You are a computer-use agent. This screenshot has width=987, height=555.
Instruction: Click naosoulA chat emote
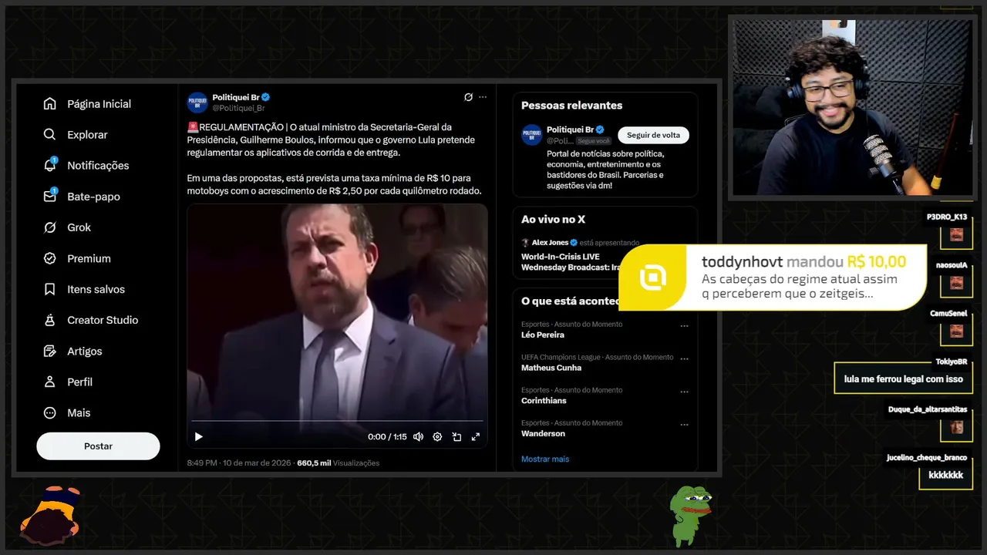coord(956,283)
